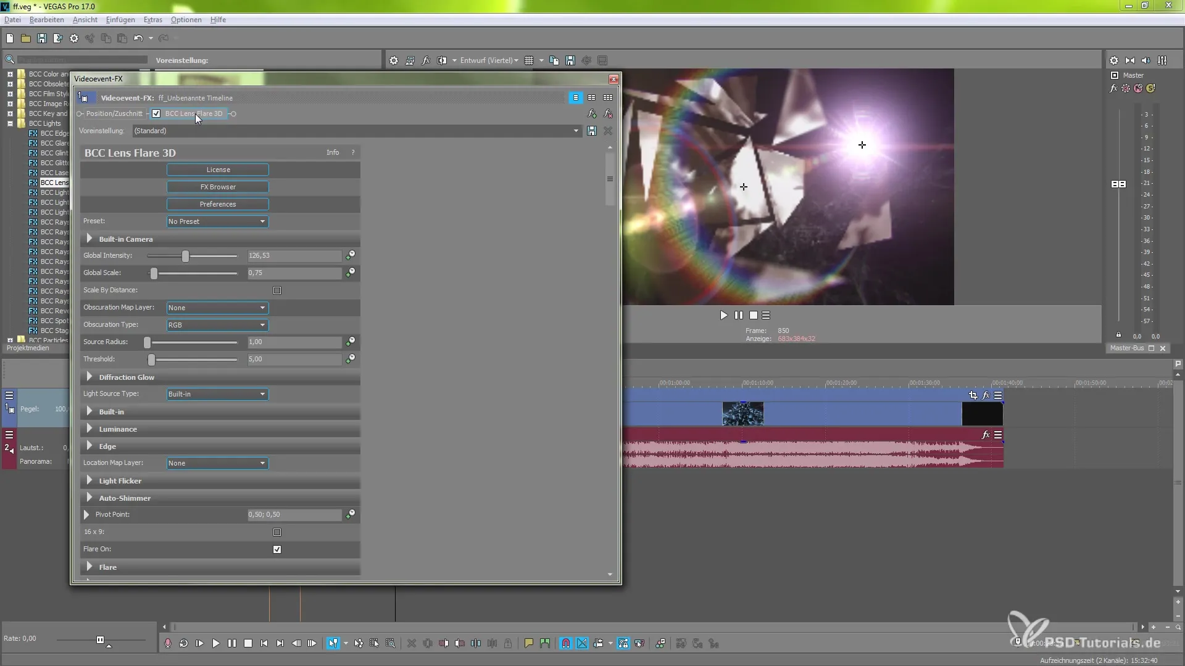Toggle split screen view in the preview toolbar
This screenshot has height=666, width=1185.
[x=442, y=60]
